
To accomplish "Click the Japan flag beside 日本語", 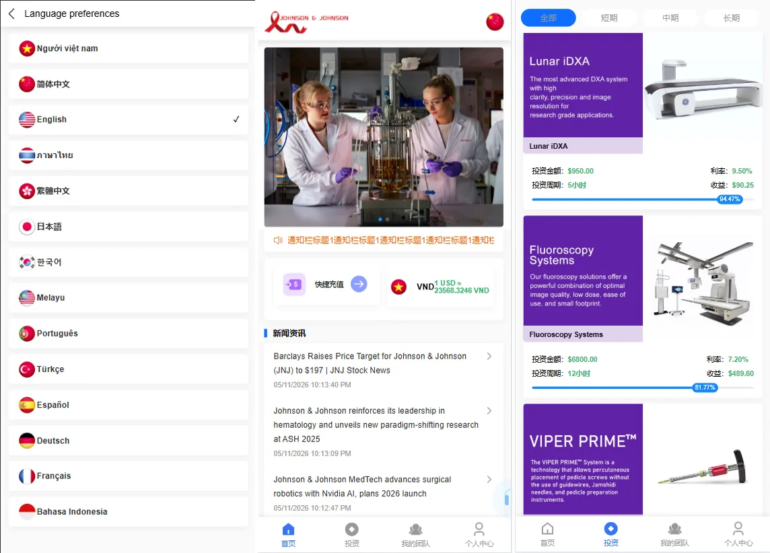I will [27, 226].
